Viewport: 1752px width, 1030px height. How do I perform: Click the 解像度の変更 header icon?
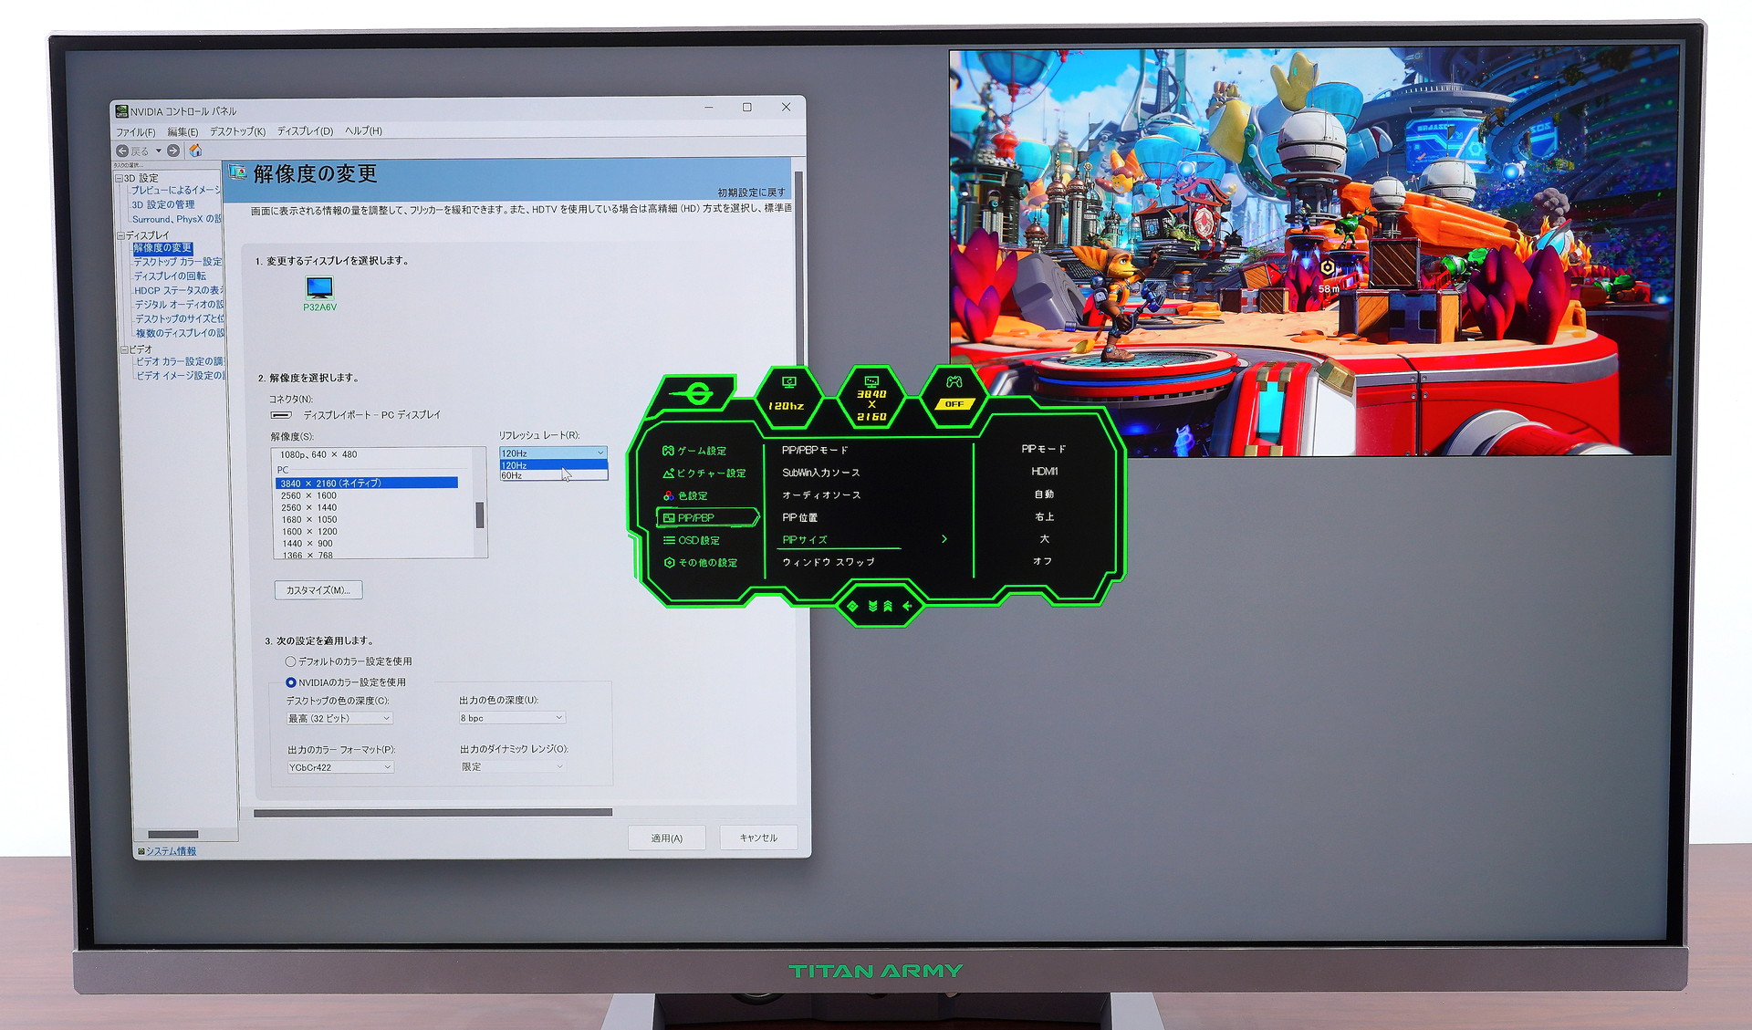pos(238,172)
